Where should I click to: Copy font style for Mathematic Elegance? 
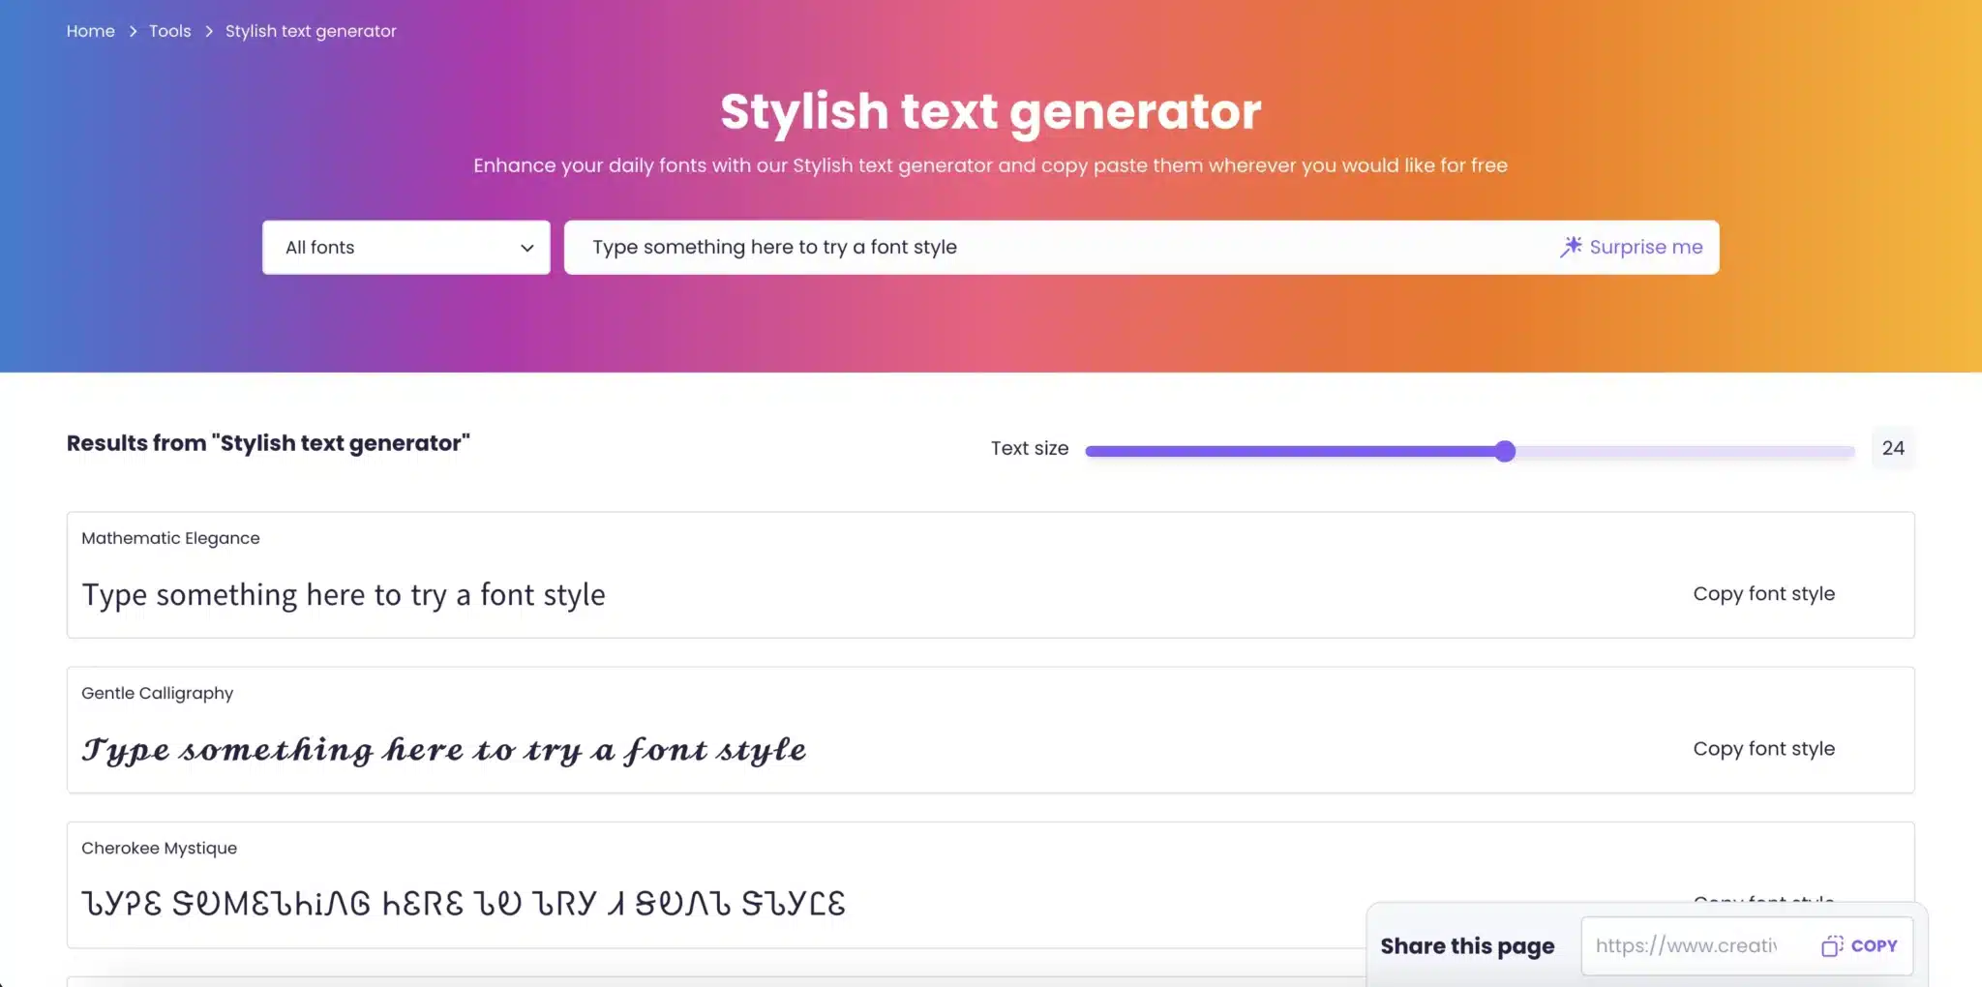(1763, 594)
